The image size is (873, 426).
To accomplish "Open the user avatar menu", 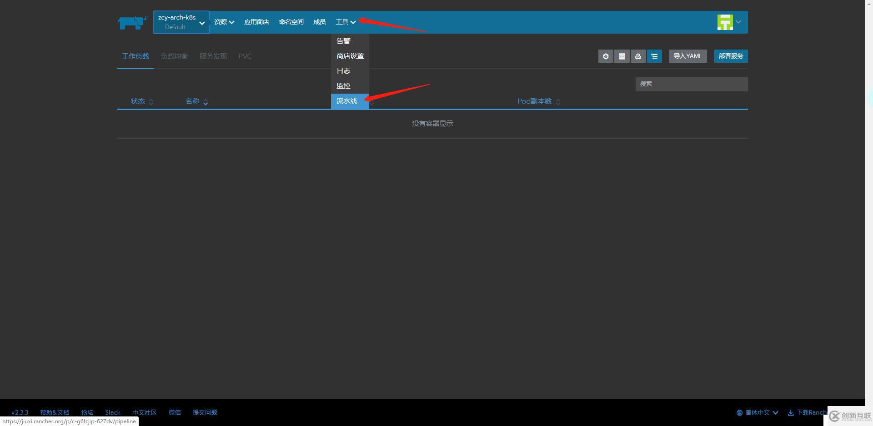I will click(x=728, y=21).
